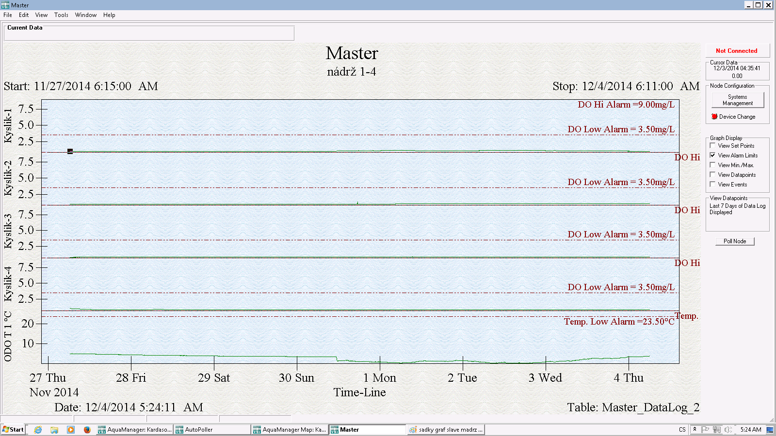Click the 30 Sun tick on timeline
The width and height of the screenshot is (776, 436).
[297, 363]
